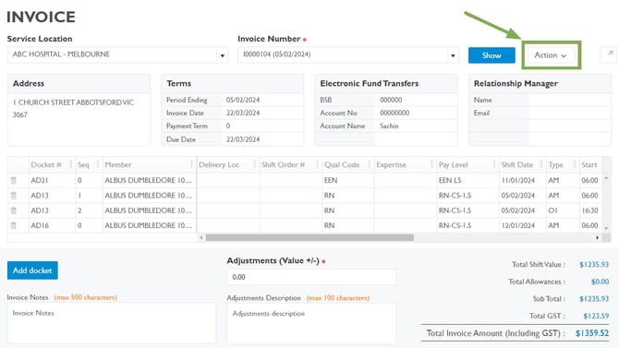The width and height of the screenshot is (619, 348).
Task: Expand the Invoice Number dropdown
Action: coord(453,55)
